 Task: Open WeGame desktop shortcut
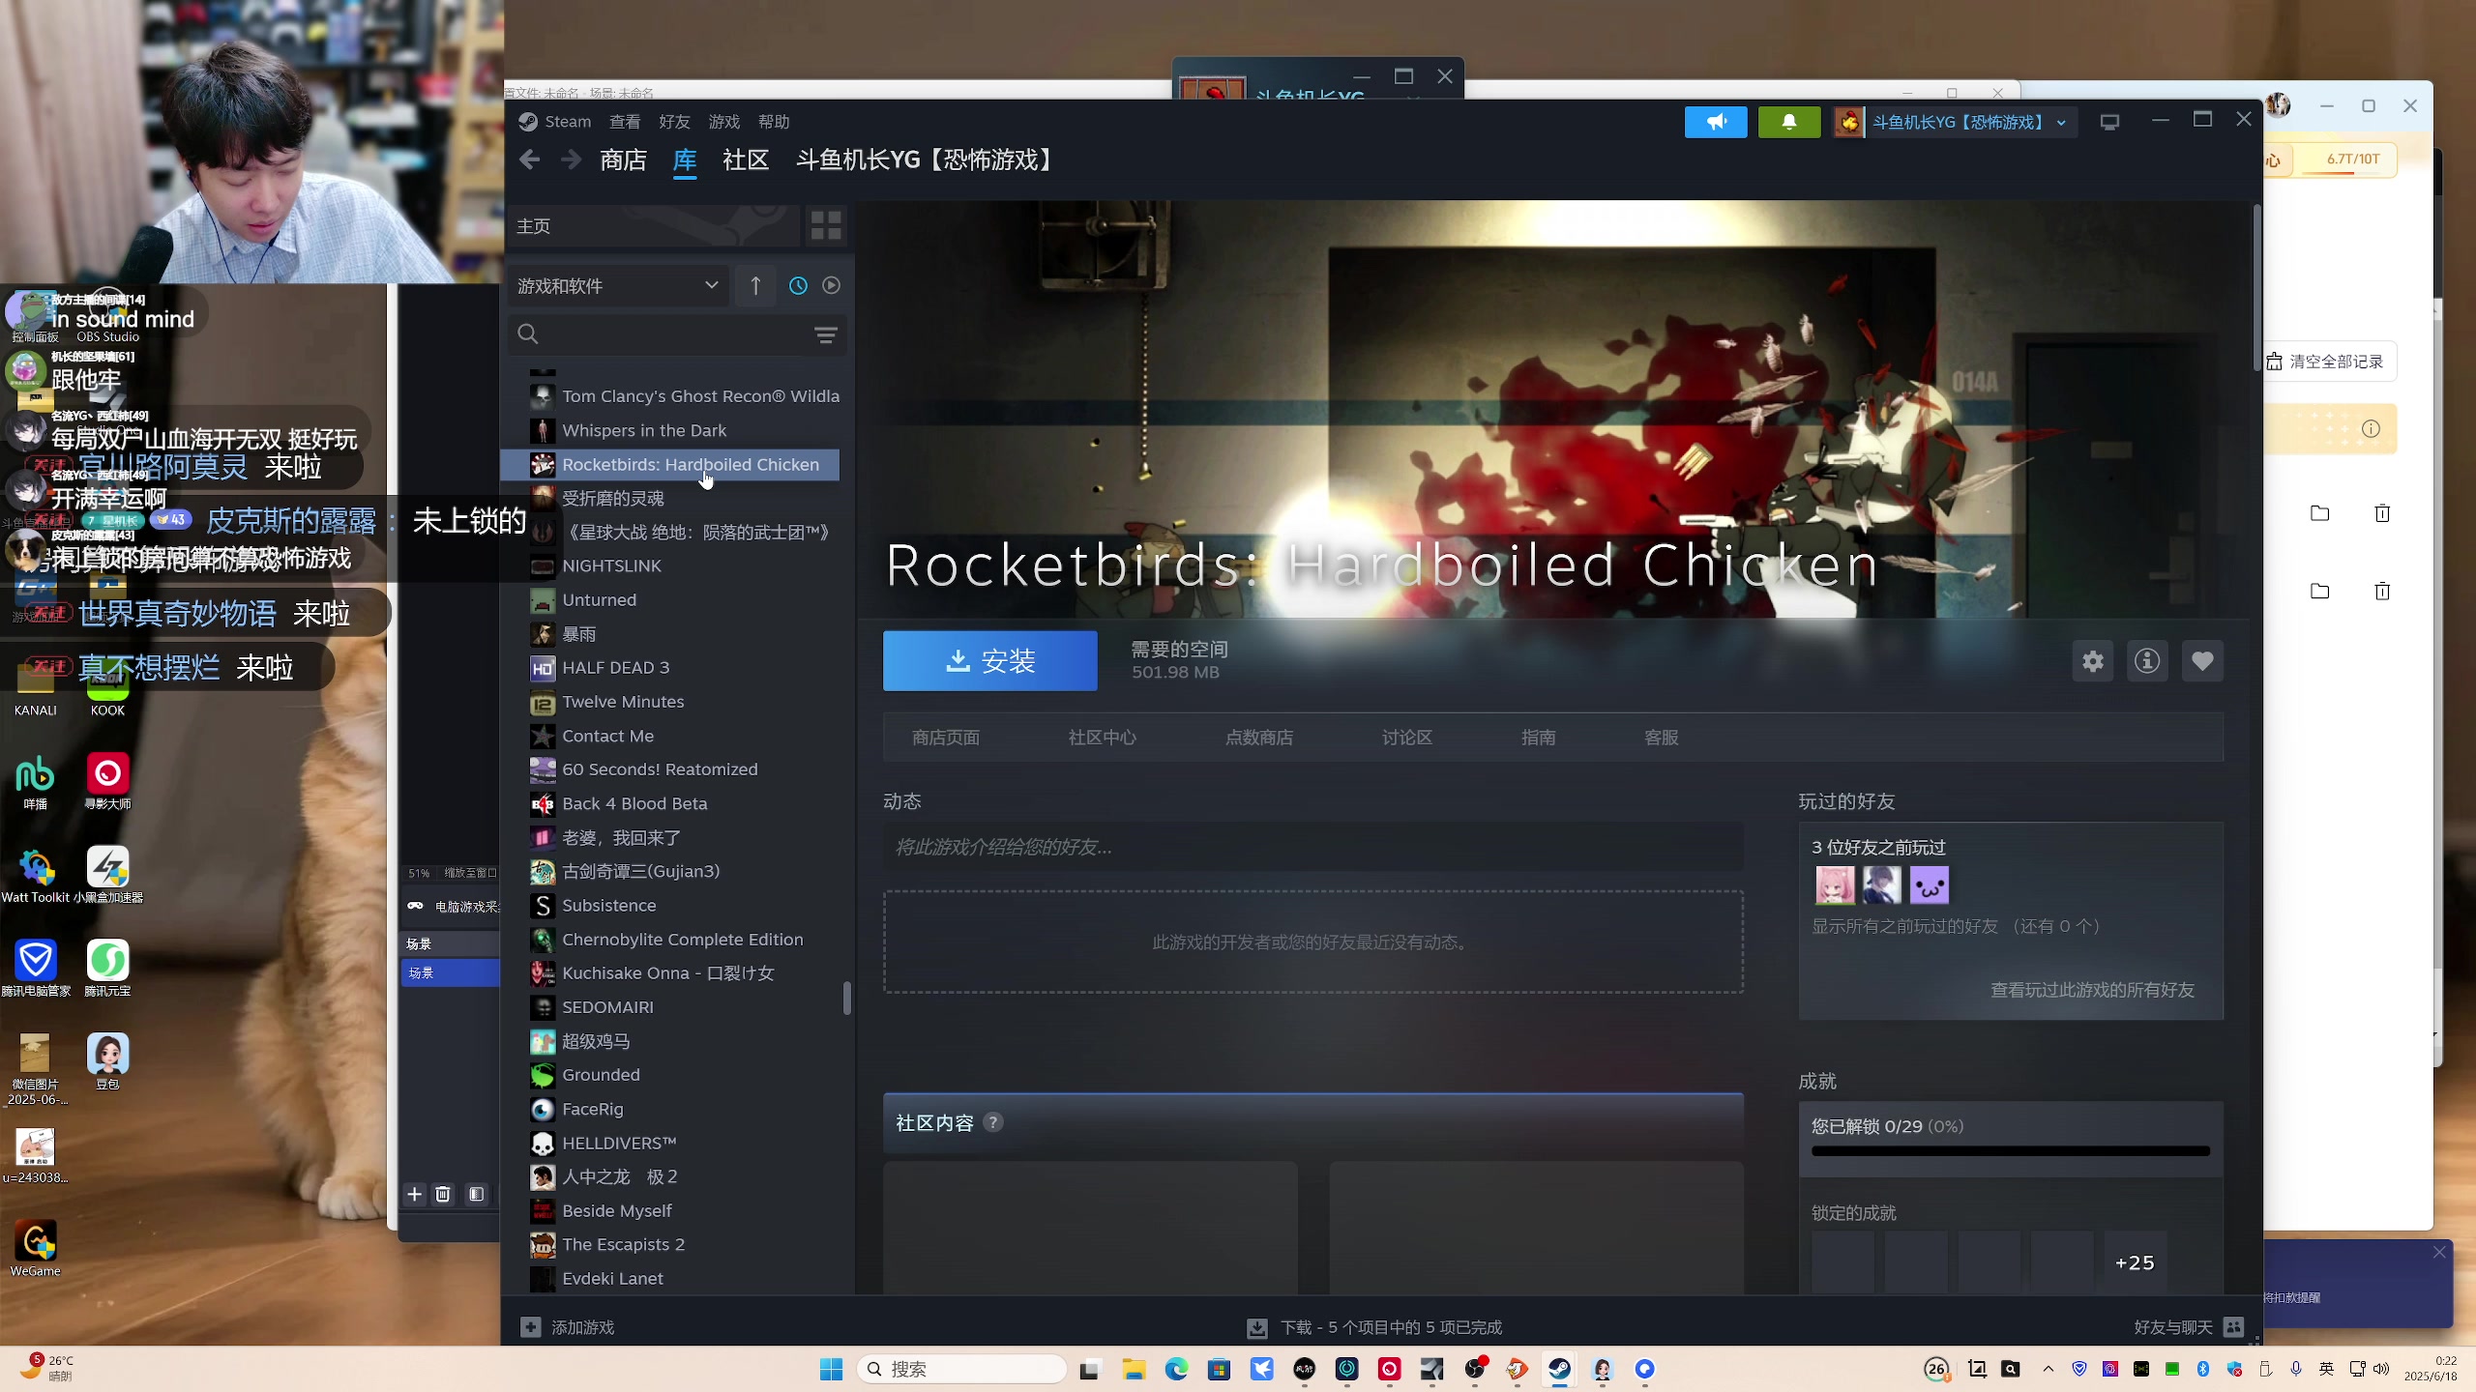coord(36,1249)
